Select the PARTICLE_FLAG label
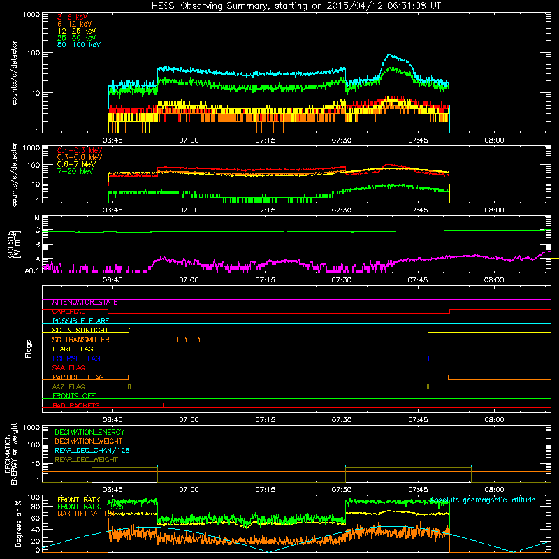This screenshot has height=559, width=559. coord(78,377)
